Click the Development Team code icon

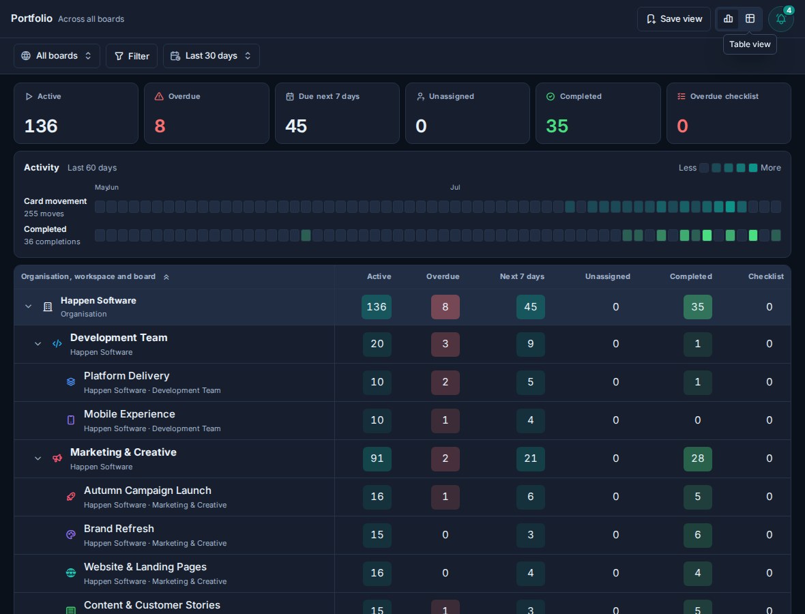click(57, 343)
